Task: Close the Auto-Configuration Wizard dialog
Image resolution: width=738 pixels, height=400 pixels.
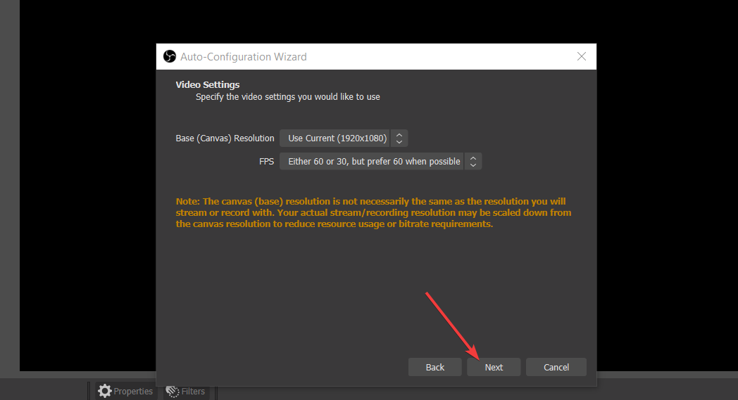Action: tap(582, 57)
